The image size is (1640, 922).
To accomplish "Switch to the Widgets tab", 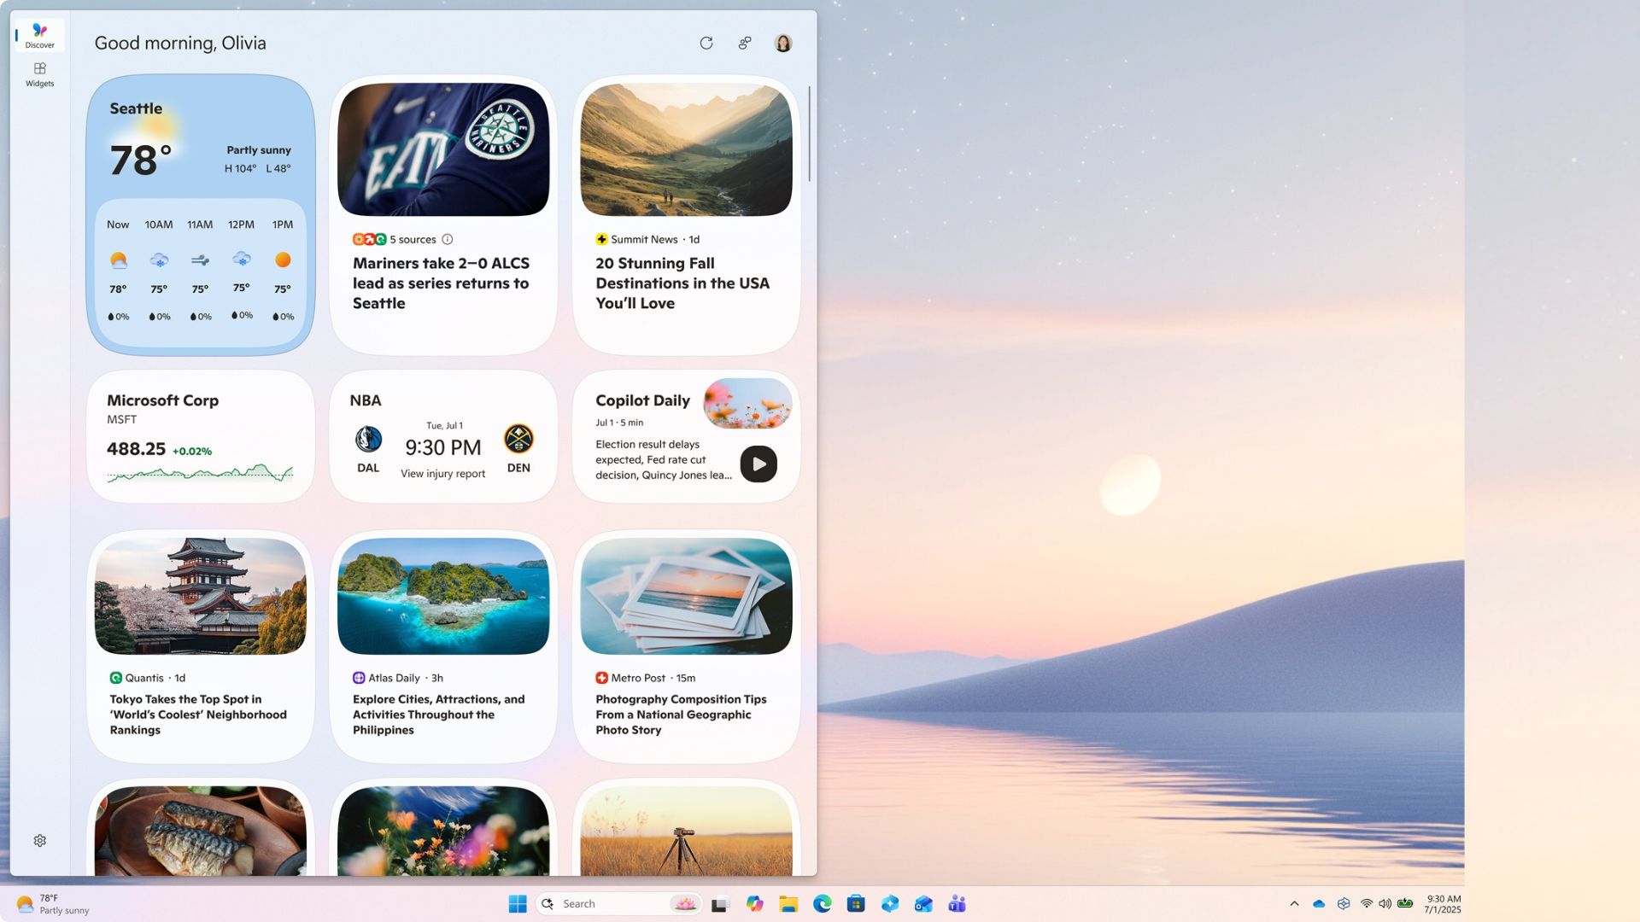I will pos(39,74).
